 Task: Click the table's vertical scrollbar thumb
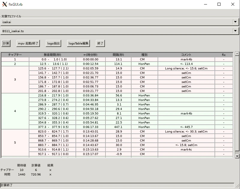coord(237,103)
